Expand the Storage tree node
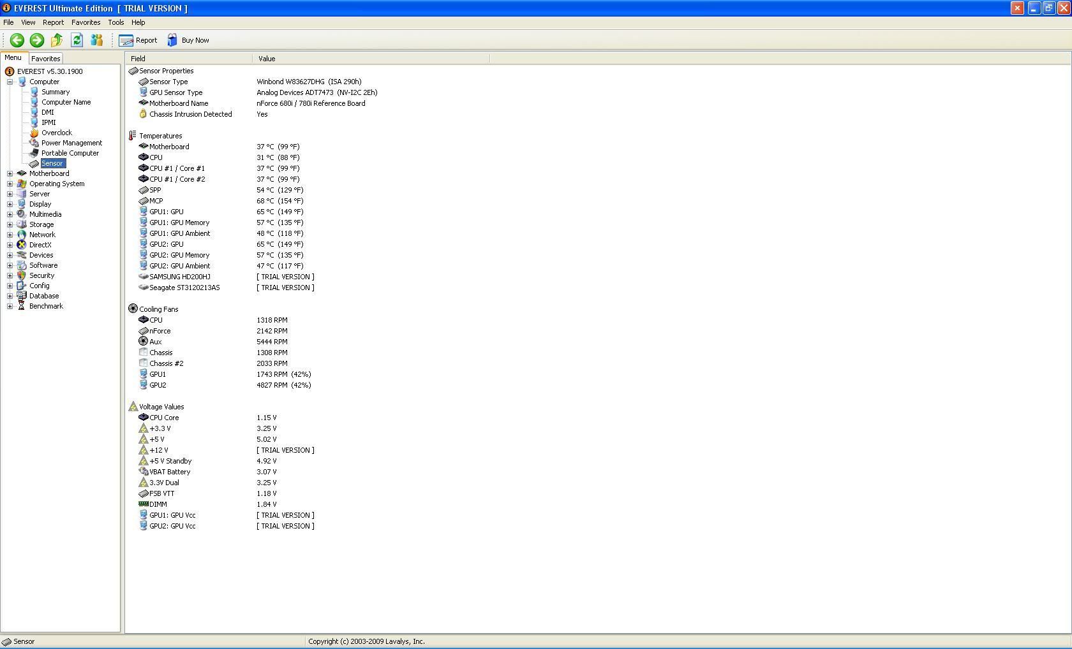1072x649 pixels. click(10, 224)
